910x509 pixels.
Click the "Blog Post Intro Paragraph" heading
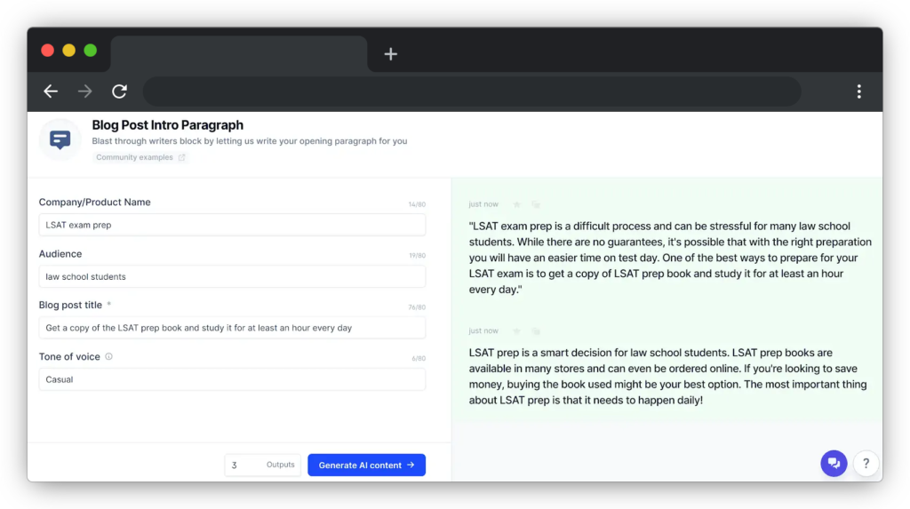(167, 124)
